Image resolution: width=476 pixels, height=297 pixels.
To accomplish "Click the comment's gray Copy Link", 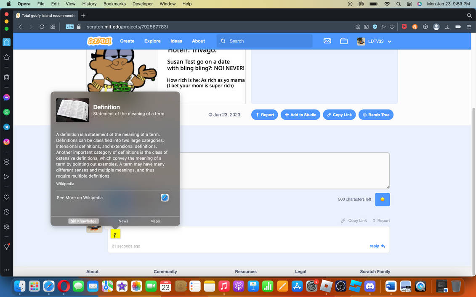I will click(x=354, y=221).
